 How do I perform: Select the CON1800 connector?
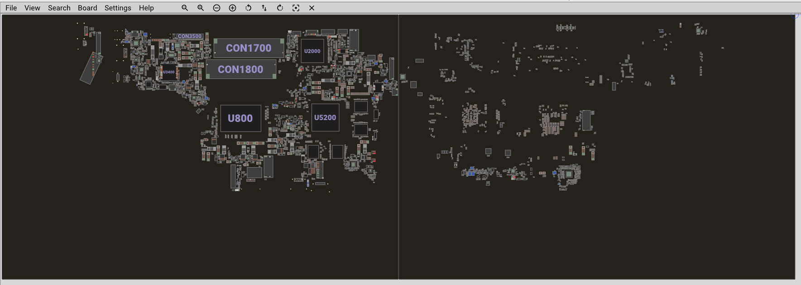click(240, 69)
